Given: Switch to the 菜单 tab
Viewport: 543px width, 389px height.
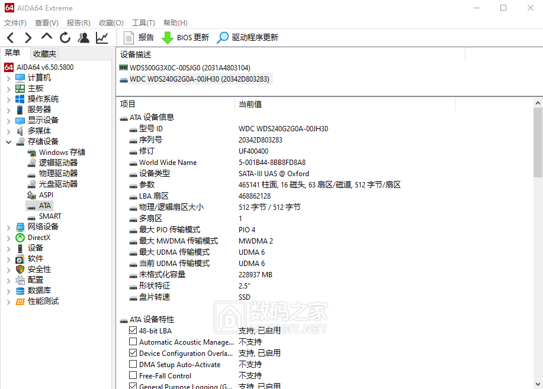Looking at the screenshot, I should 12,53.
